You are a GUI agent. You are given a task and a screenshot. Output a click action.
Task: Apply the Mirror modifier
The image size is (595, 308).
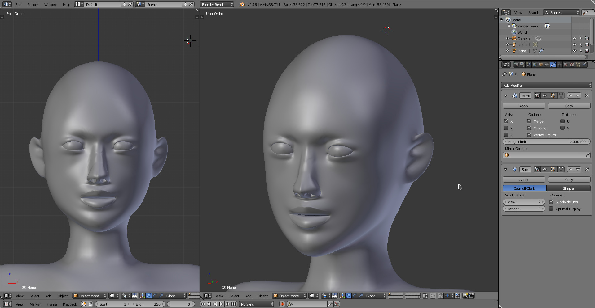[x=524, y=106]
